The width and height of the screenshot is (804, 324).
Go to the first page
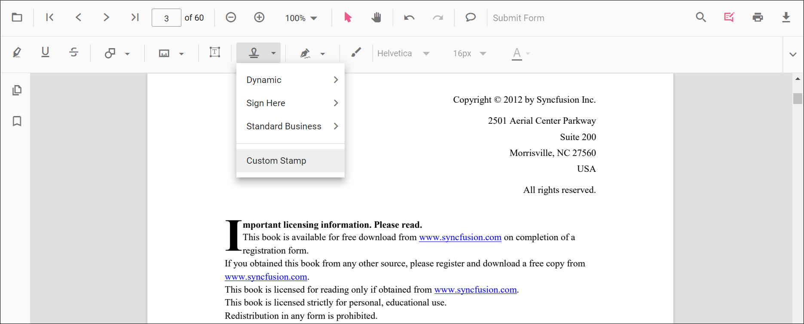pos(50,18)
